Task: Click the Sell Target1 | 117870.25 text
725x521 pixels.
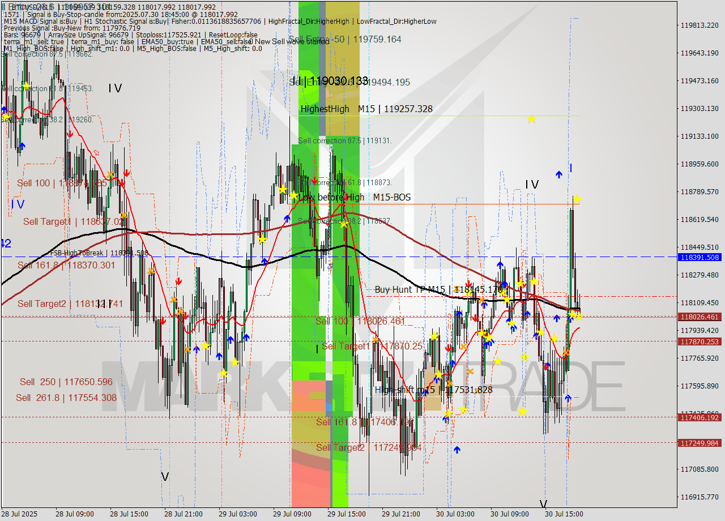Action: click(x=371, y=346)
